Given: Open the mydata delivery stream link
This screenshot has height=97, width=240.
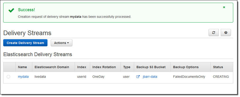Looking at the screenshot, I should (x=23, y=77).
